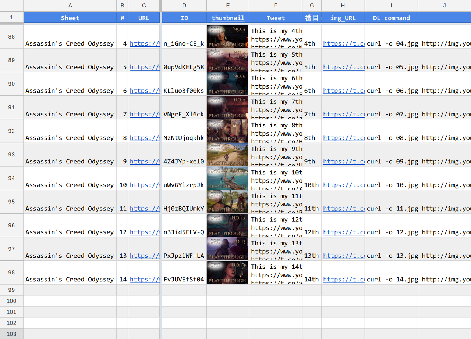Select column A header
This screenshot has width=471, height=339.
70,6
